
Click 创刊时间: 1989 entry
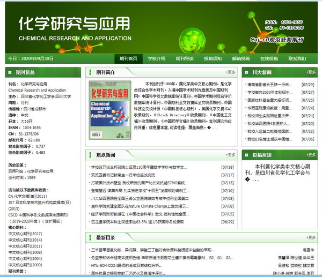pos(22,178)
